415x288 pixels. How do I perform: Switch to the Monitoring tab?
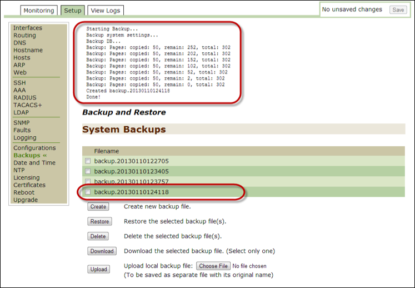[39, 11]
